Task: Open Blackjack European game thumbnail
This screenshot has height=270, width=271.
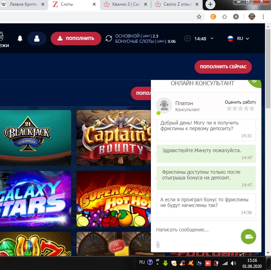Action: pyautogui.click(x=35, y=138)
